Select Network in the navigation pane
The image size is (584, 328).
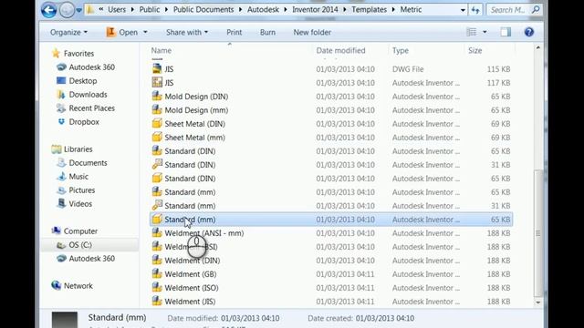(x=78, y=286)
